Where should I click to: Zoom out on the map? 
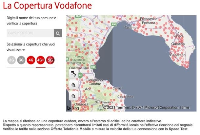pos(73,96)
